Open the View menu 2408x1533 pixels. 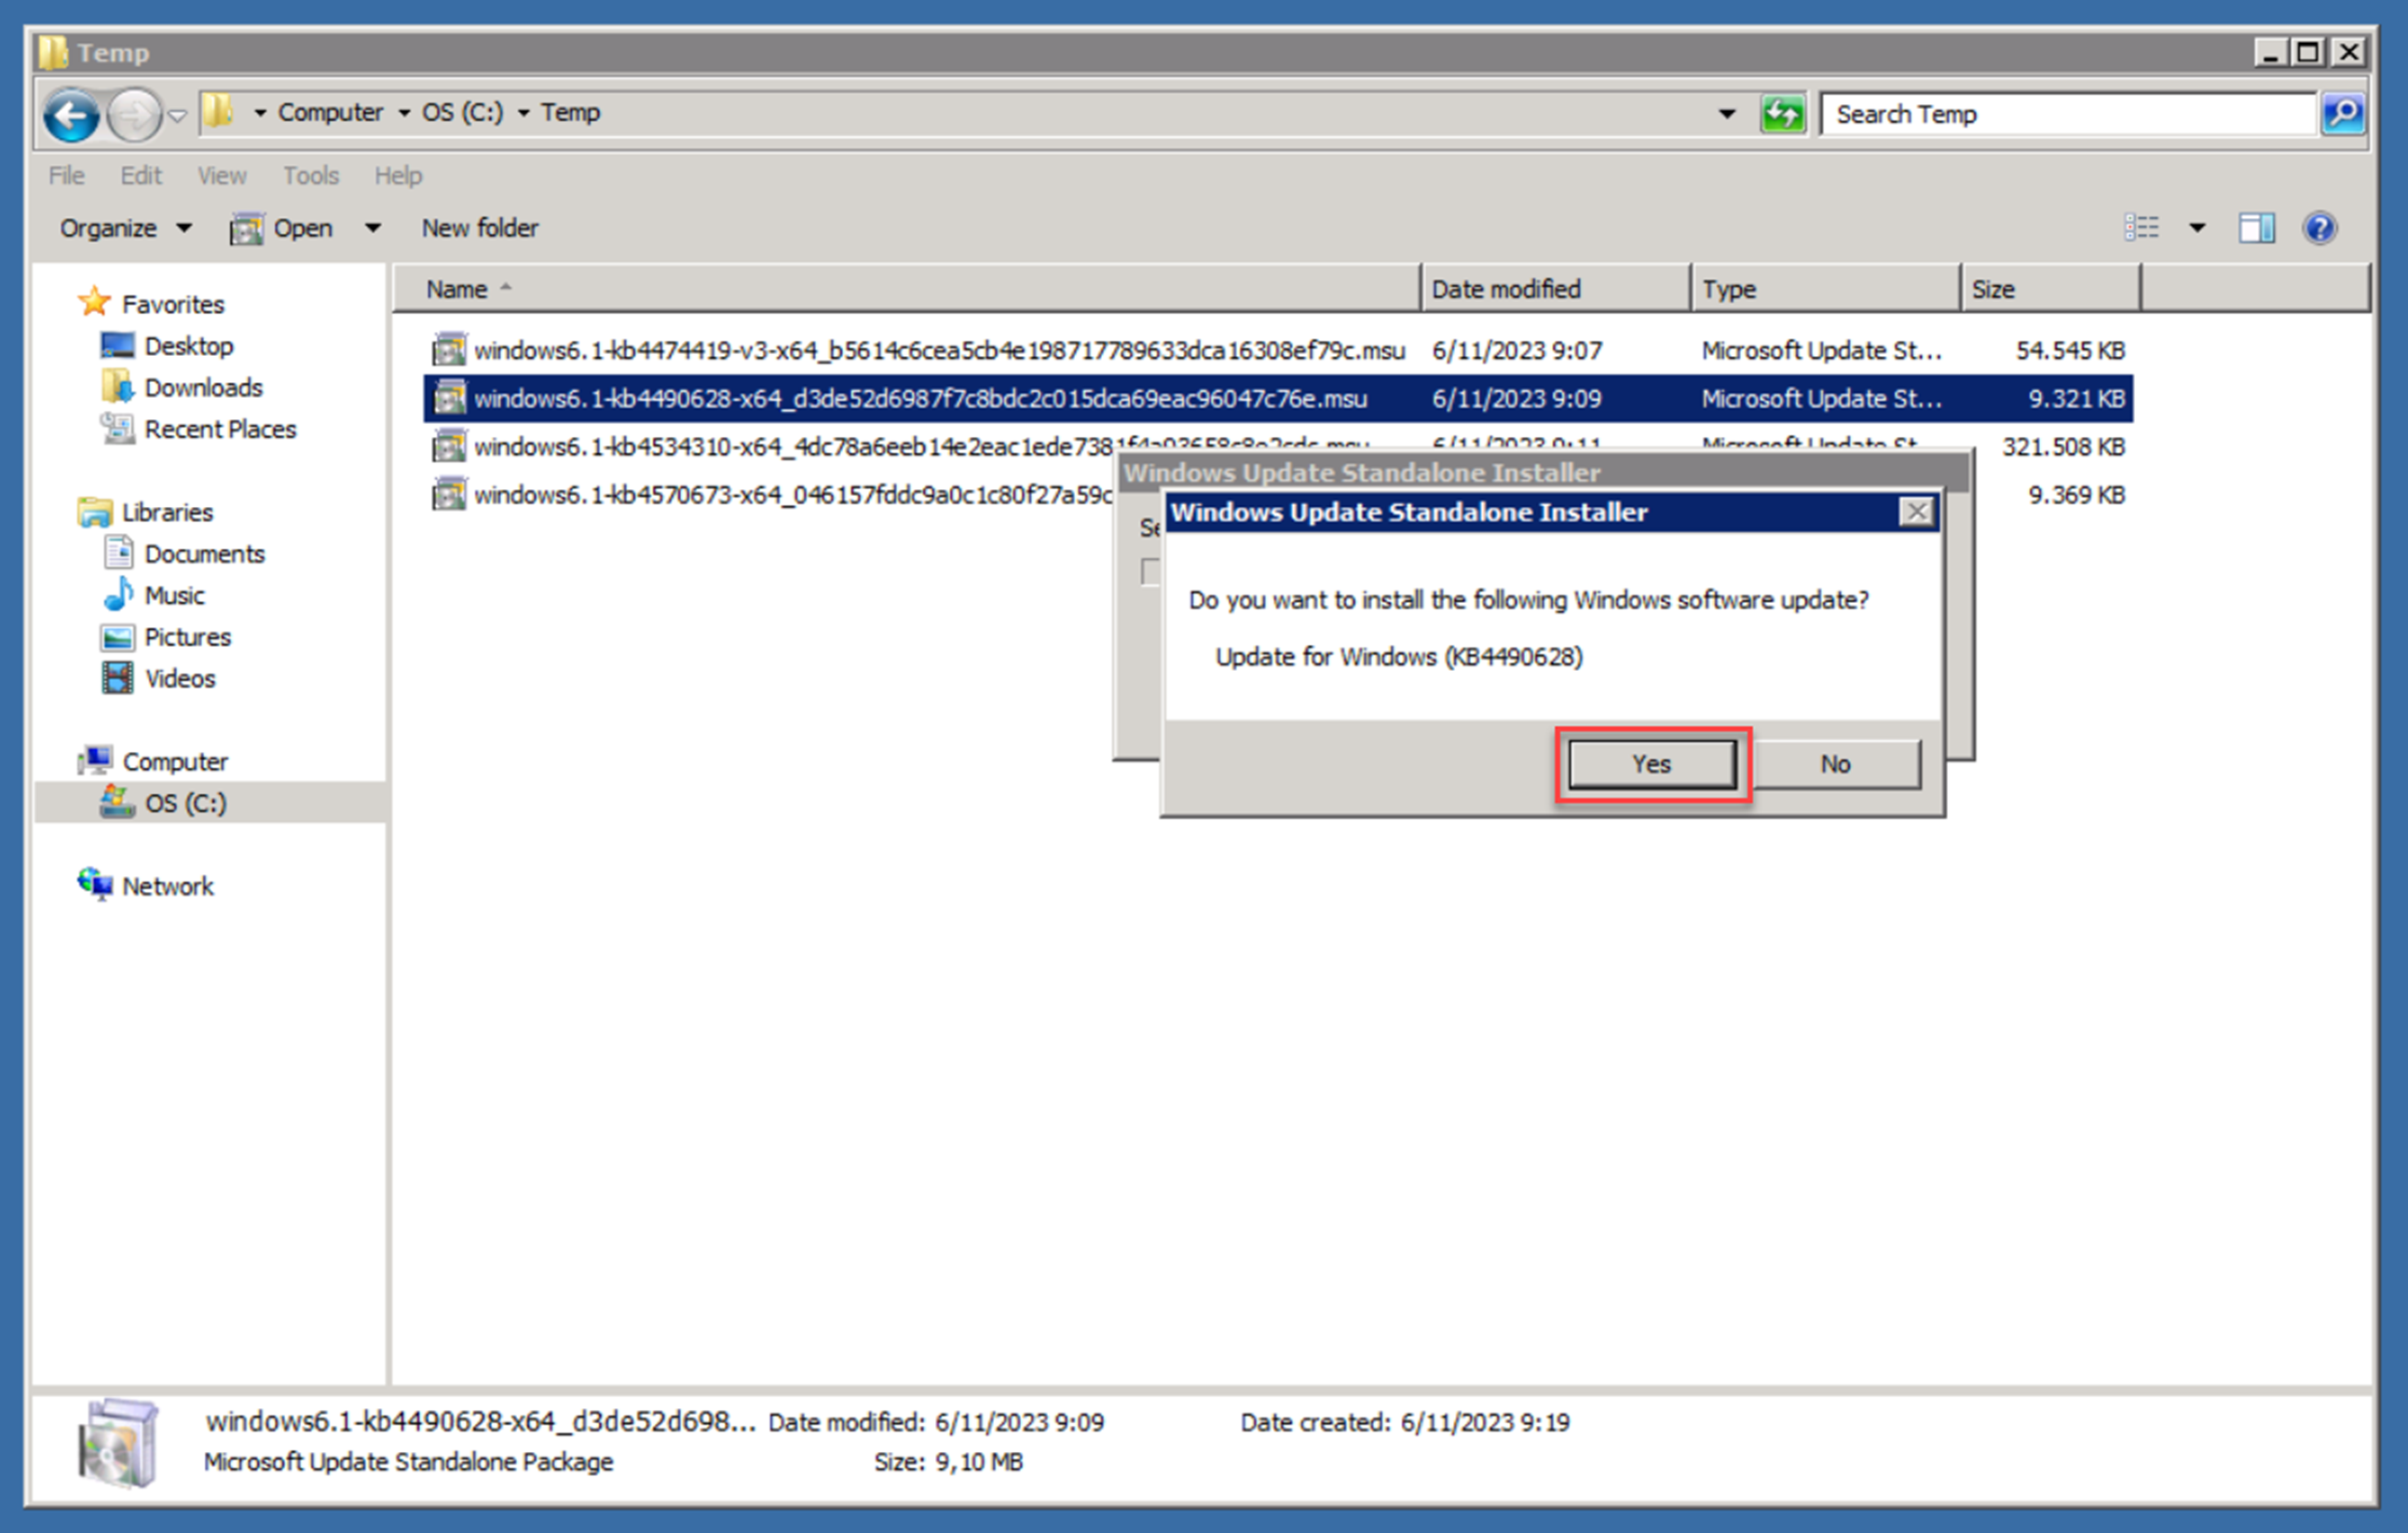click(x=221, y=175)
